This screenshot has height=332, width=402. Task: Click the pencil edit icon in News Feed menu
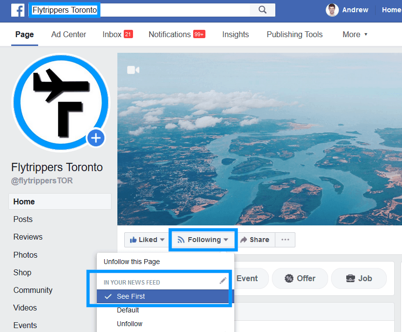click(x=223, y=281)
